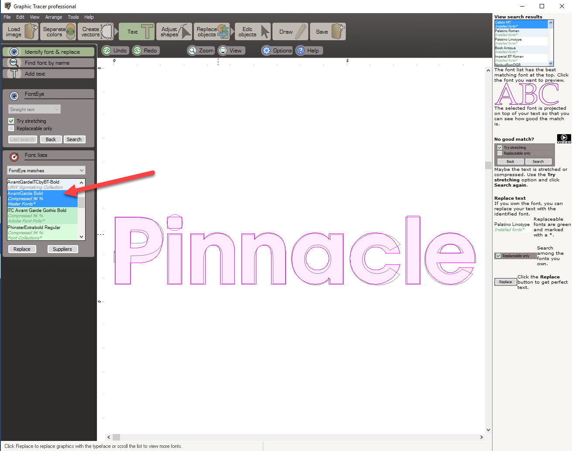
Task: Click the font list scrollbar thumb
Action: [x=81, y=202]
